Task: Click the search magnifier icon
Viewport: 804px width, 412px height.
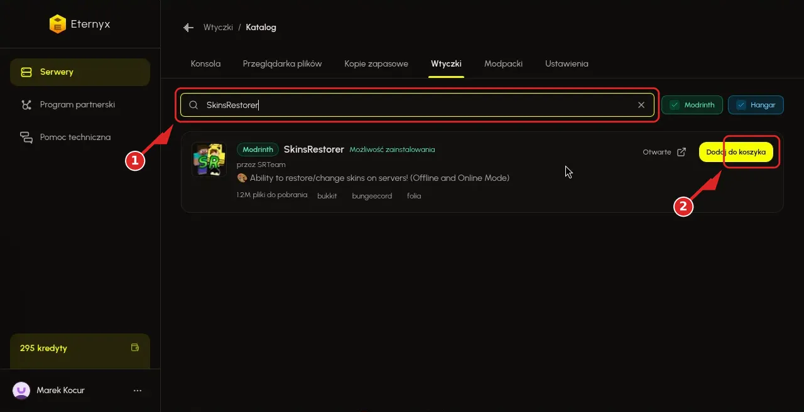Action: [x=193, y=105]
